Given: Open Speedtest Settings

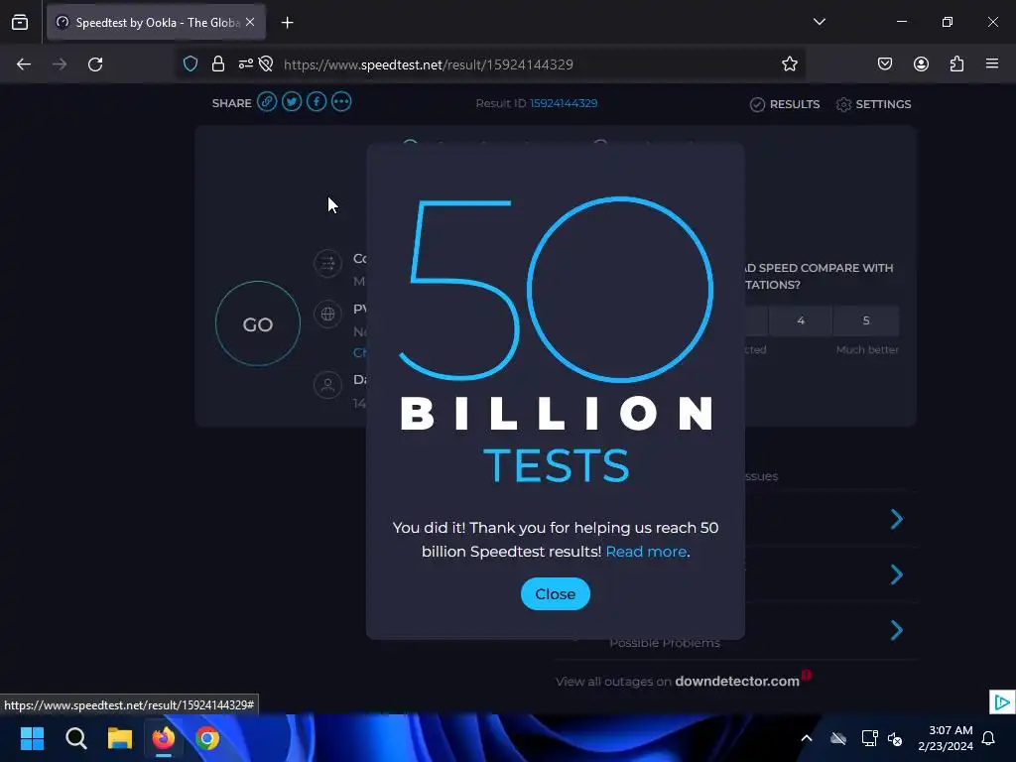Looking at the screenshot, I should [873, 104].
